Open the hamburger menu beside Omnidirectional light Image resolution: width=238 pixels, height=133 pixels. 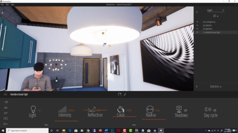6,95
